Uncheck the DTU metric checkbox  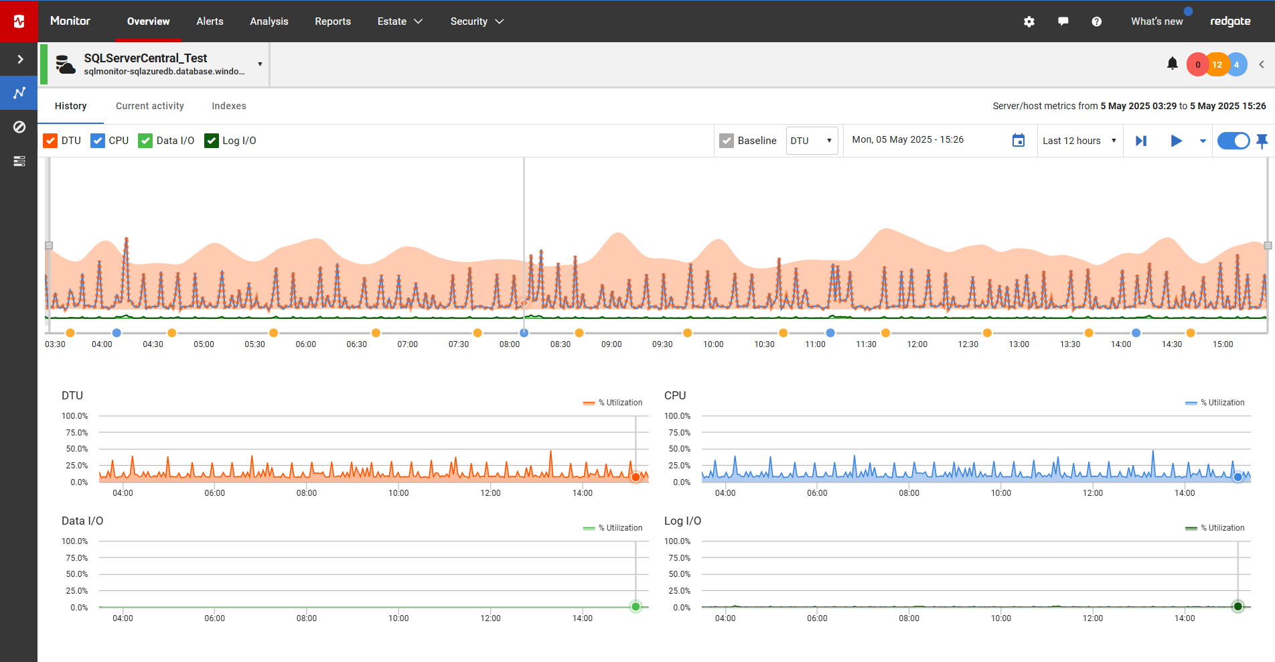point(50,140)
